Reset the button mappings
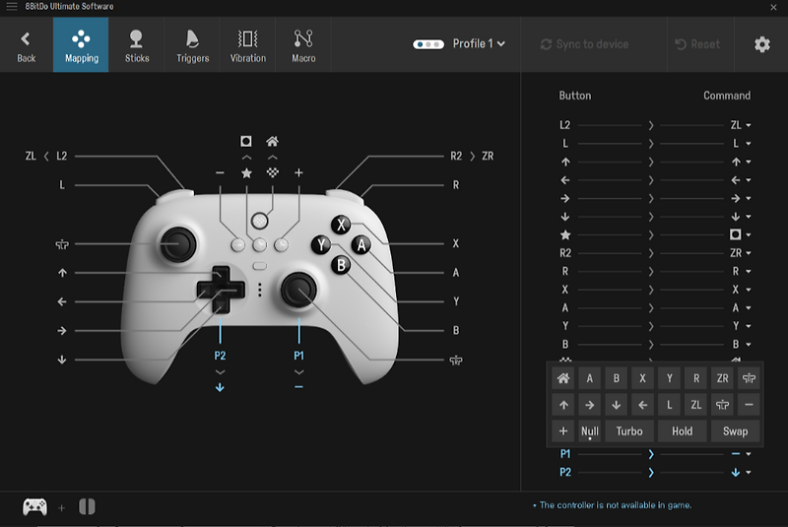Image resolution: width=788 pixels, height=527 pixels. 697,44
